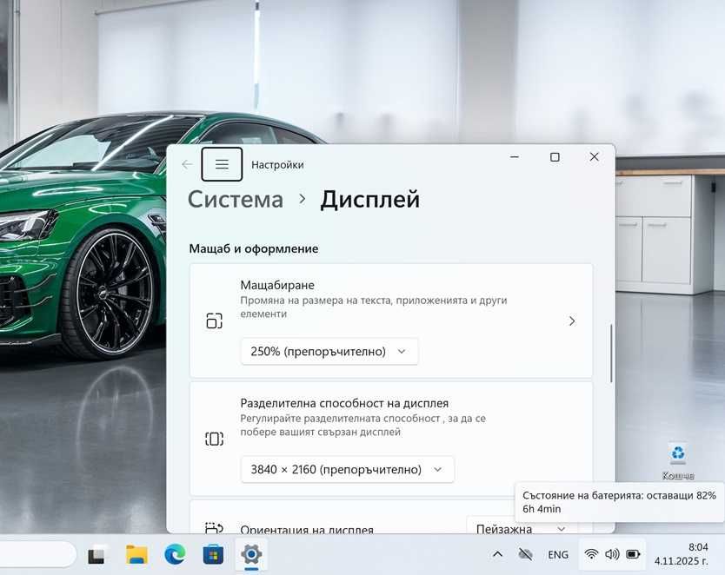Image resolution: width=725 pixels, height=575 pixels.
Task: Go back with the Settings back arrow
Action: click(x=187, y=164)
